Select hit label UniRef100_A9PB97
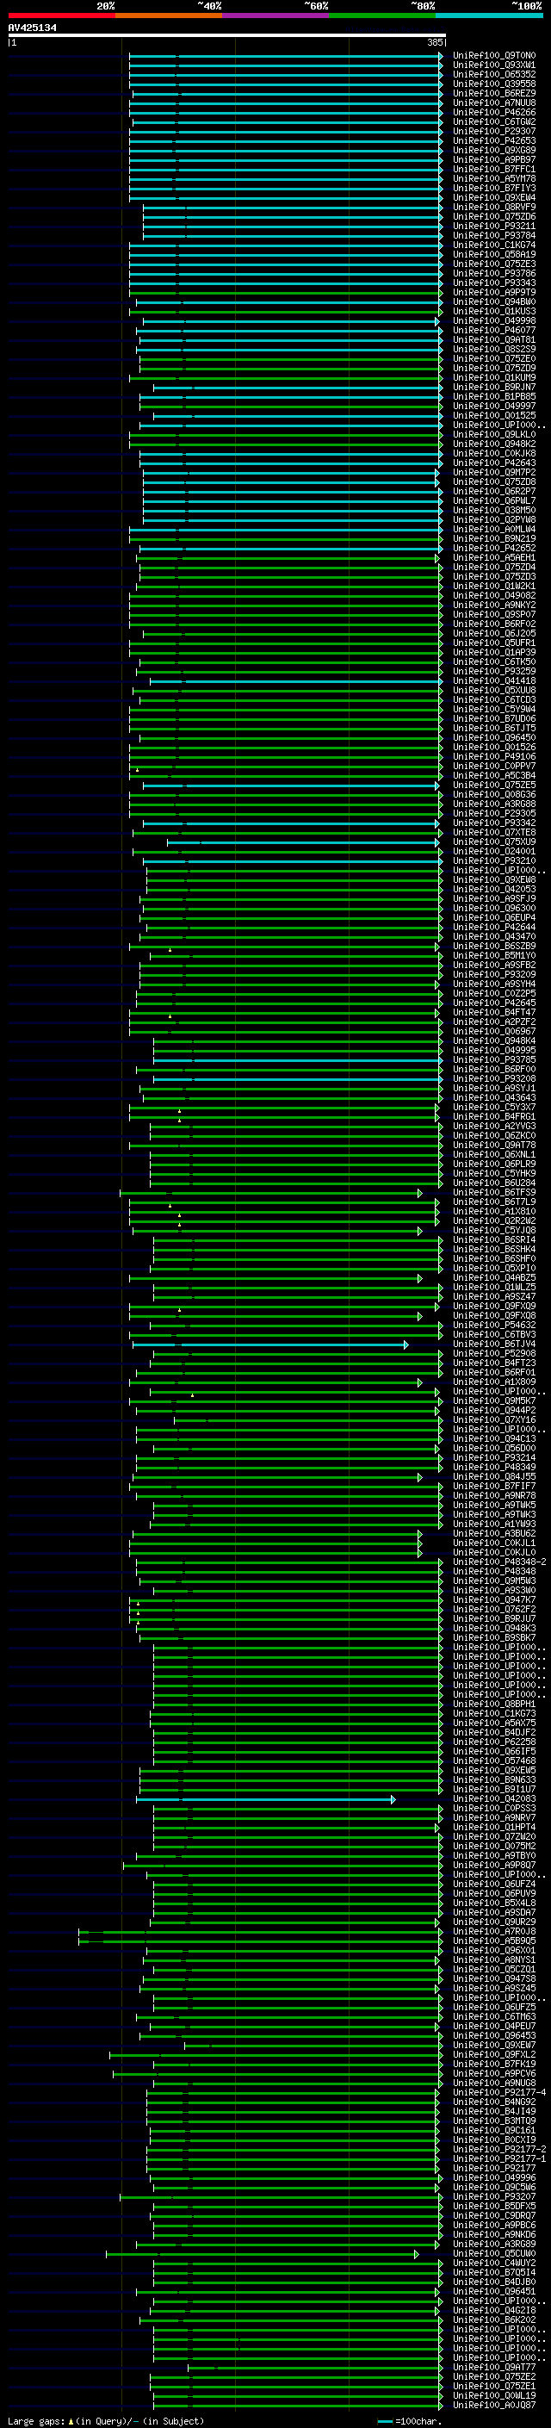The image size is (551, 2428). [x=494, y=159]
